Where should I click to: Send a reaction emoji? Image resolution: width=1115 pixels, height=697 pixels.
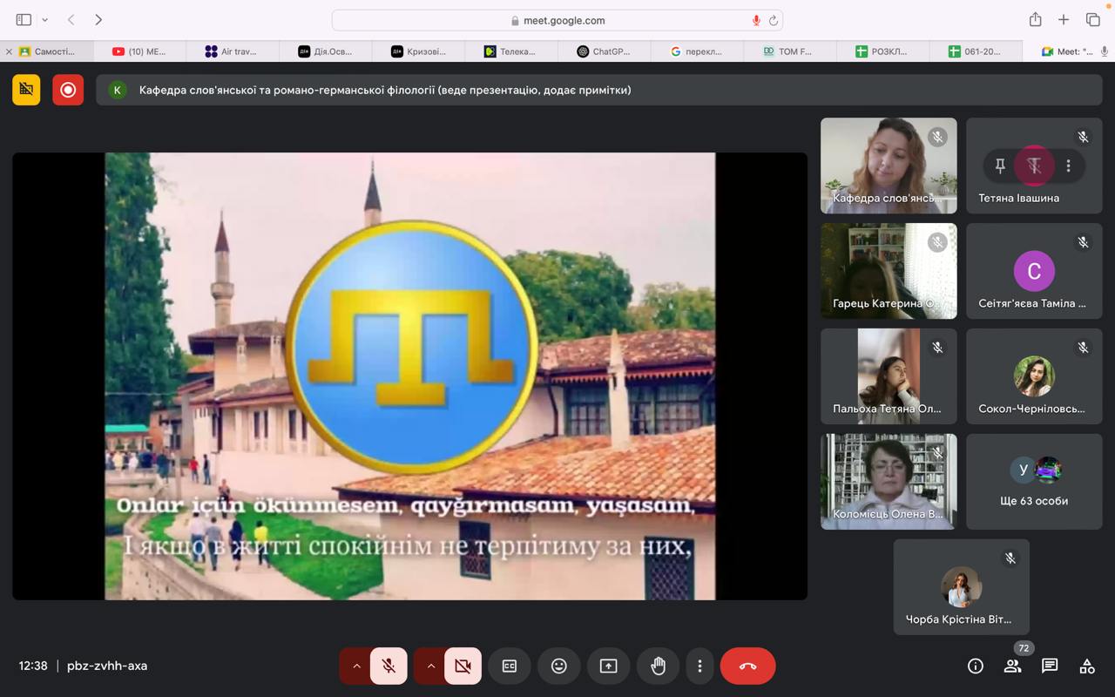pos(559,666)
